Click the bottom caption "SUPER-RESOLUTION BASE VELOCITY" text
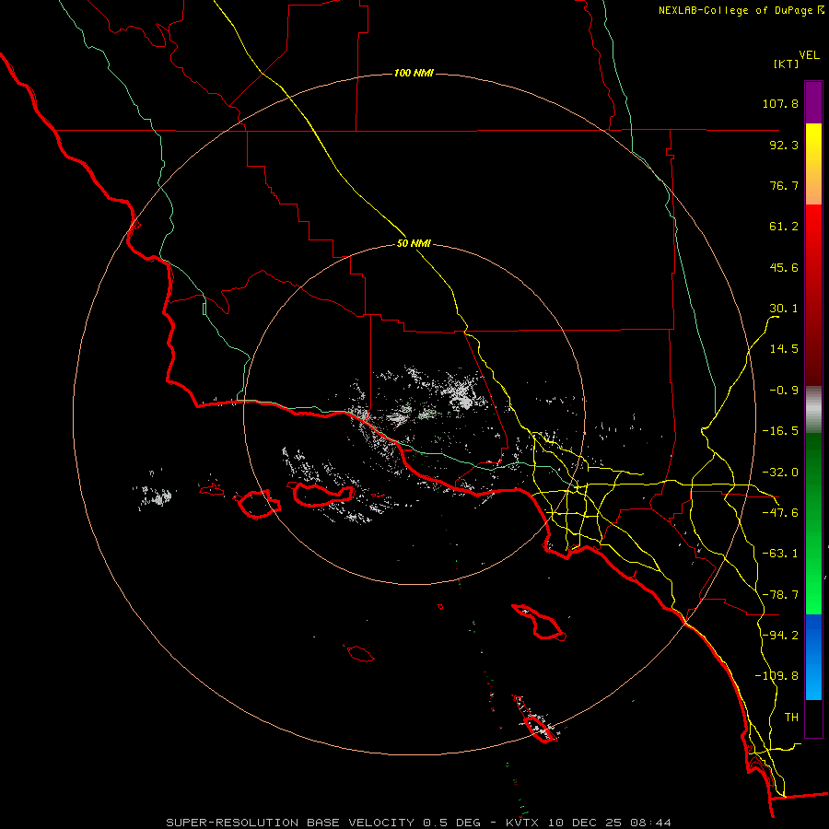 pyautogui.click(x=290, y=823)
